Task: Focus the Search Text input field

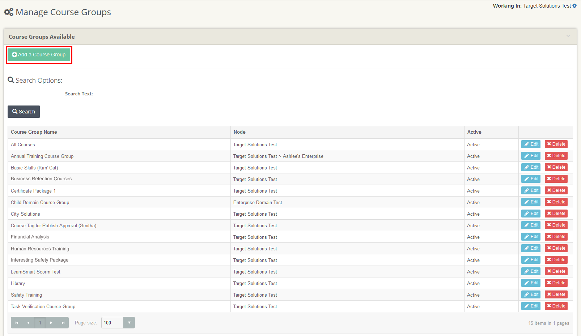Action: click(x=149, y=94)
